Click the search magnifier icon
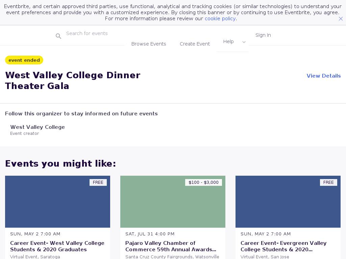346x259 pixels. click(58, 36)
